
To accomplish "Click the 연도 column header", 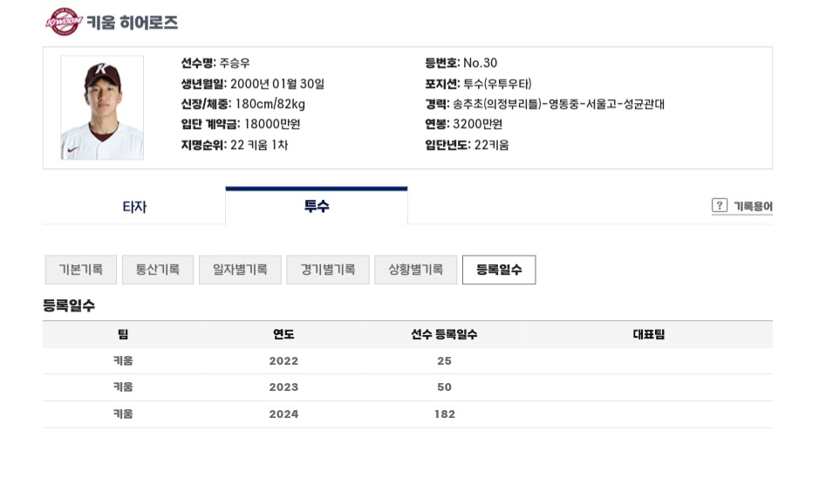I will pos(283,334).
